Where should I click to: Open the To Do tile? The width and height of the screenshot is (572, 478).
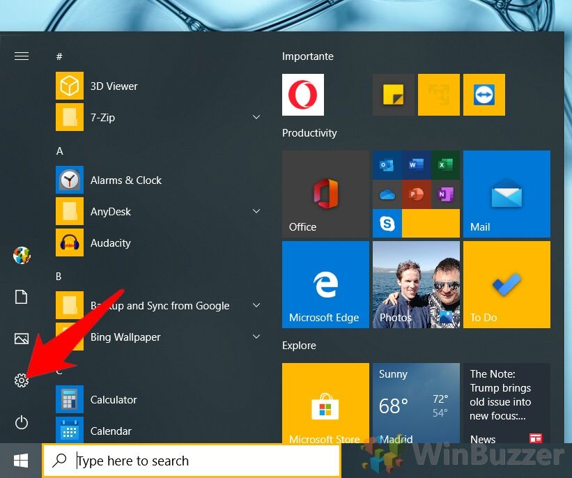point(507,284)
